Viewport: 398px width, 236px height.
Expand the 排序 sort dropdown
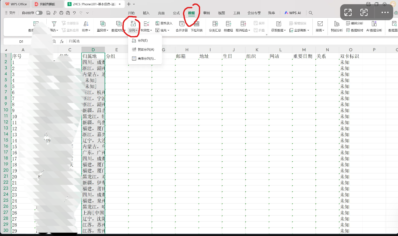[x=86, y=30]
